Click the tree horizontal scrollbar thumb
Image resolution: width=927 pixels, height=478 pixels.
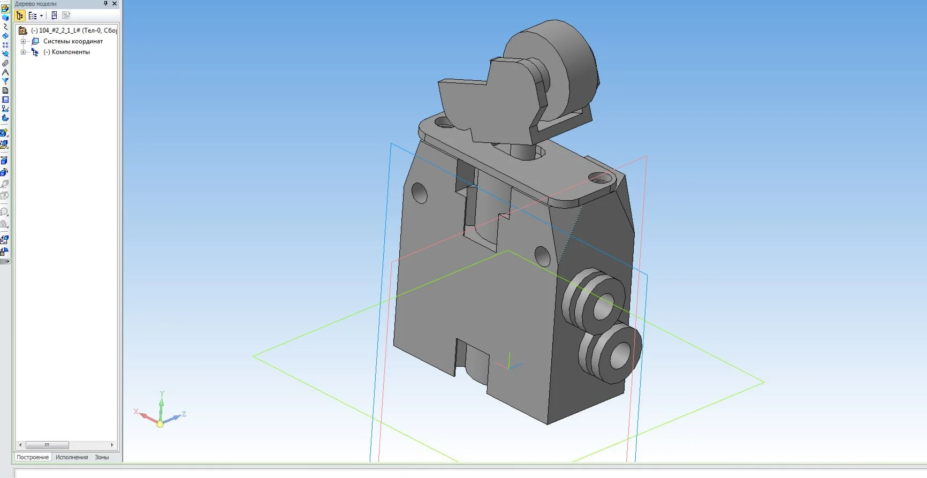click(47, 445)
